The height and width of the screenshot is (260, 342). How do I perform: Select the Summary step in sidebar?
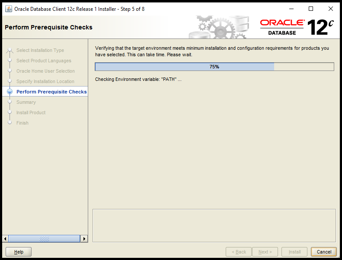coord(26,102)
